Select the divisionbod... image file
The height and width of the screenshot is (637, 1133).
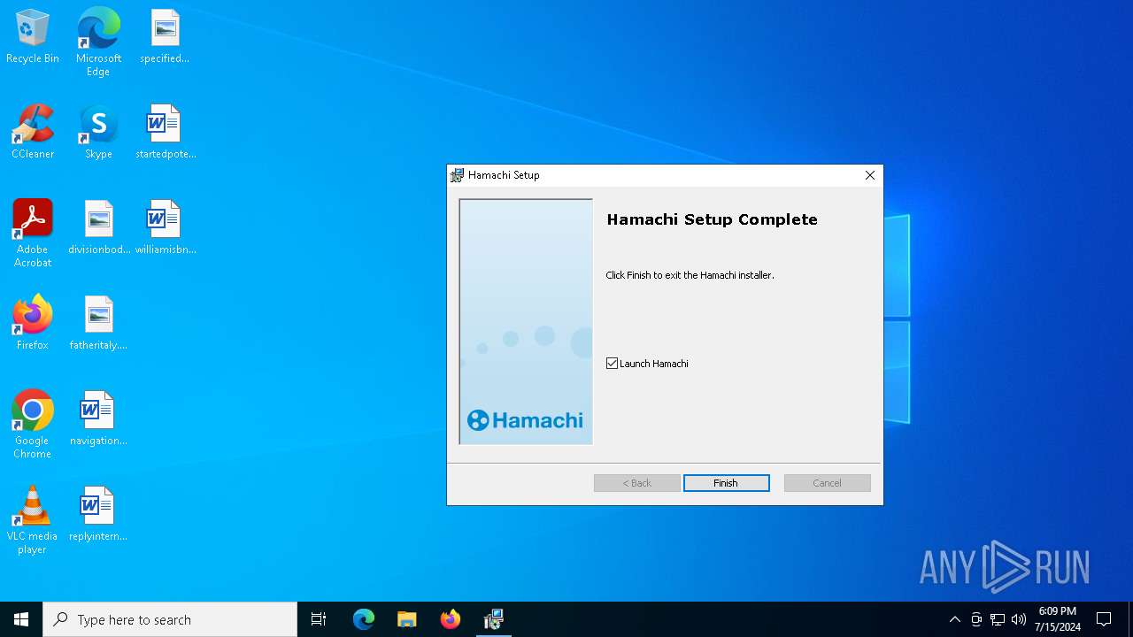(x=98, y=227)
